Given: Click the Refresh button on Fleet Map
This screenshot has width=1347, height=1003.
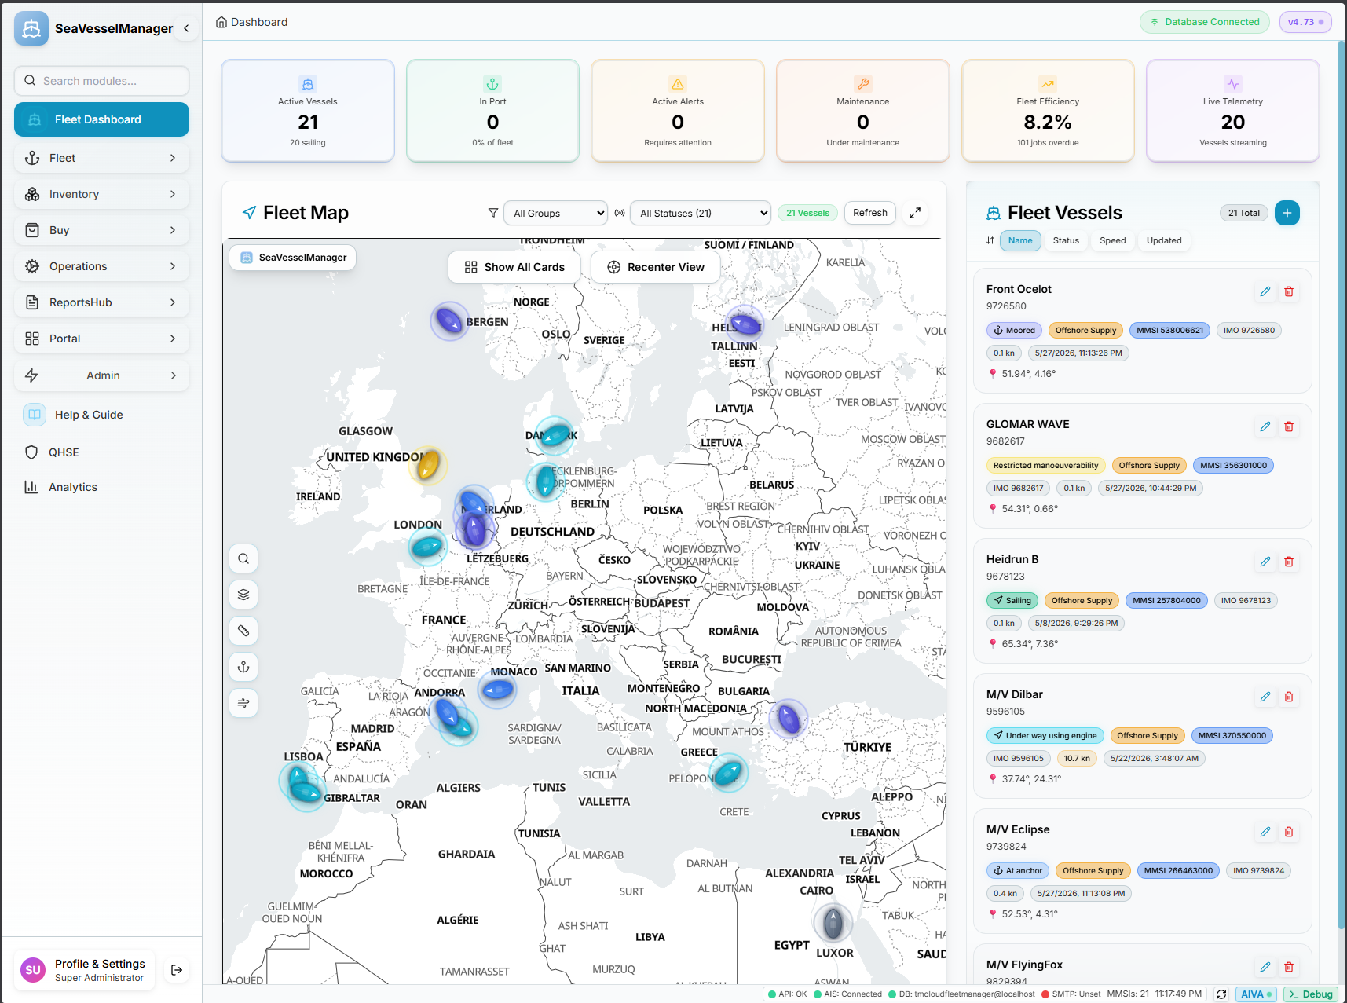Looking at the screenshot, I should pyautogui.click(x=869, y=213).
